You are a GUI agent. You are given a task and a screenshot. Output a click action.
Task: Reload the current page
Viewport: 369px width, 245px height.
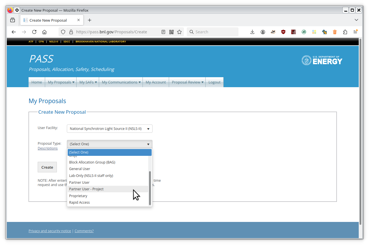point(34,32)
